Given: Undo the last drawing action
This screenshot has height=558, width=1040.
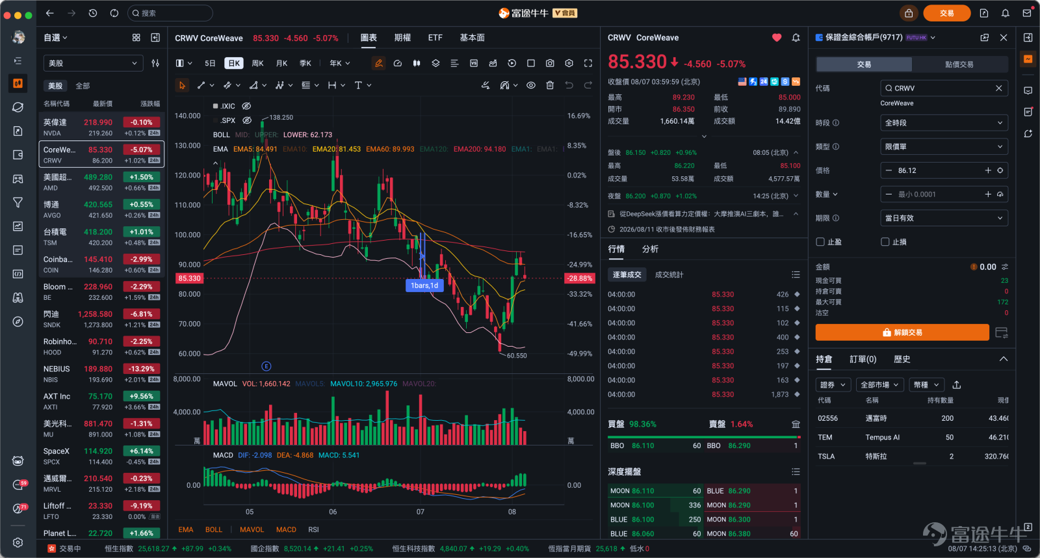Looking at the screenshot, I should tap(569, 85).
